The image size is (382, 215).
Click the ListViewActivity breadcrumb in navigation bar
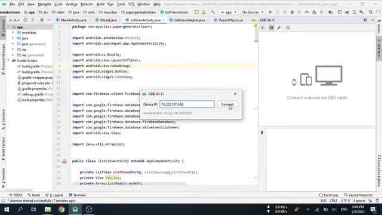pos(174,12)
